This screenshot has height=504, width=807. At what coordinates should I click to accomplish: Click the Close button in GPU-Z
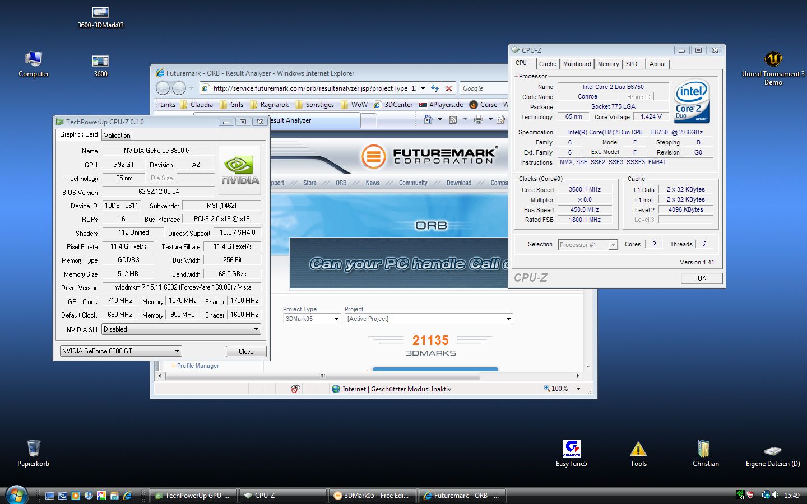[246, 351]
